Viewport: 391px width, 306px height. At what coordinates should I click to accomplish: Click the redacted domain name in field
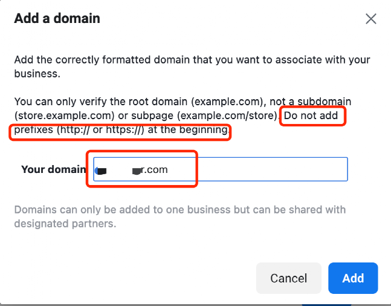coord(118,170)
